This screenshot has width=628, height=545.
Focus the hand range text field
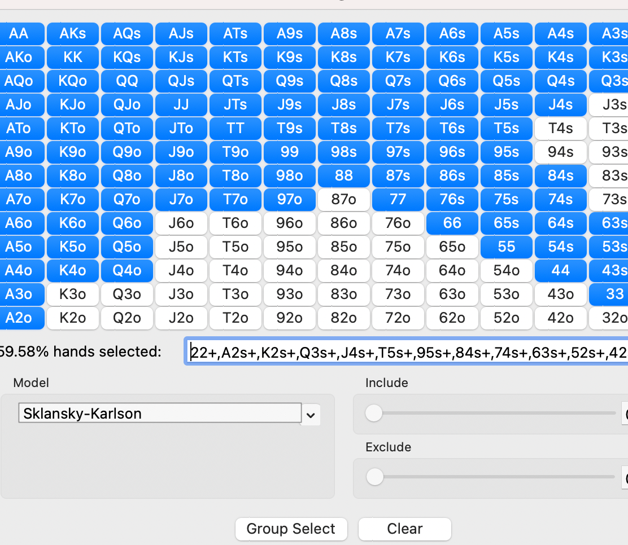(407, 352)
